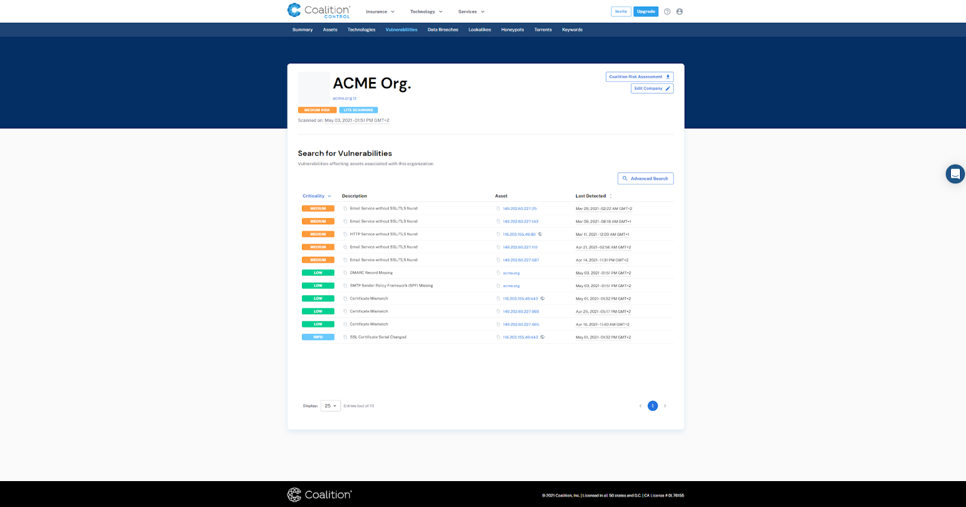Screen dimensions: 966x507
Task: Switch to the Summary tab
Action: tap(302, 30)
